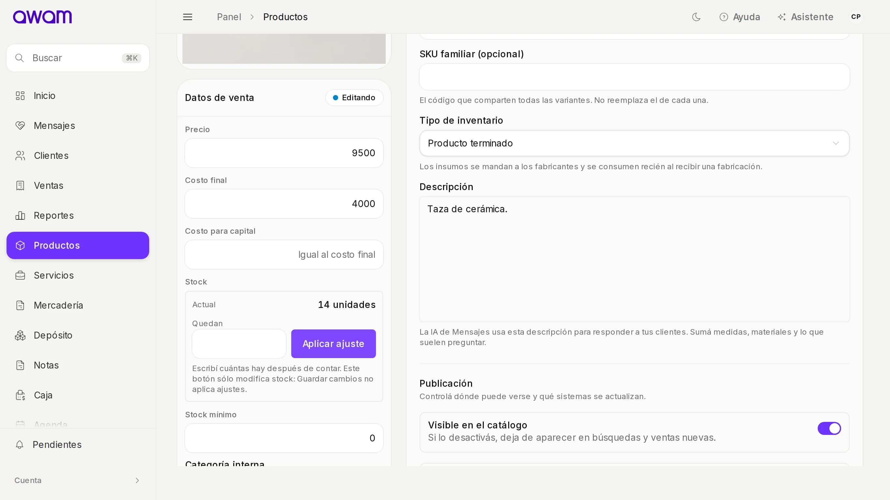
Task: Focus the Buscar search field
Action: [x=78, y=58]
